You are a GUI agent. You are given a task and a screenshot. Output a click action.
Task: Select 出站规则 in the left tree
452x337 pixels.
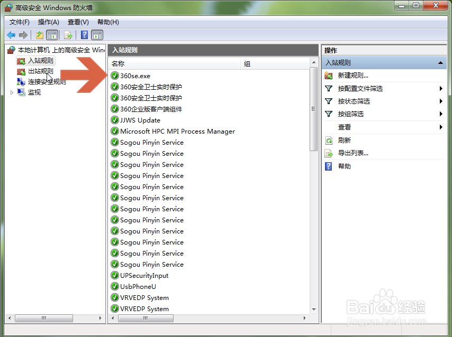[x=41, y=71]
